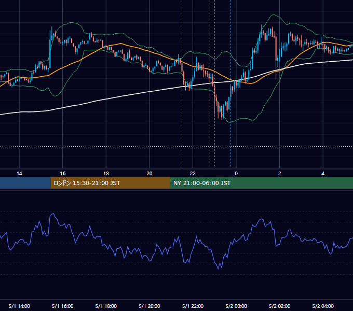Image resolution: width=353 pixels, height=311 pixels.
Task: Click the 2 hour axis label
Action: click(280, 174)
